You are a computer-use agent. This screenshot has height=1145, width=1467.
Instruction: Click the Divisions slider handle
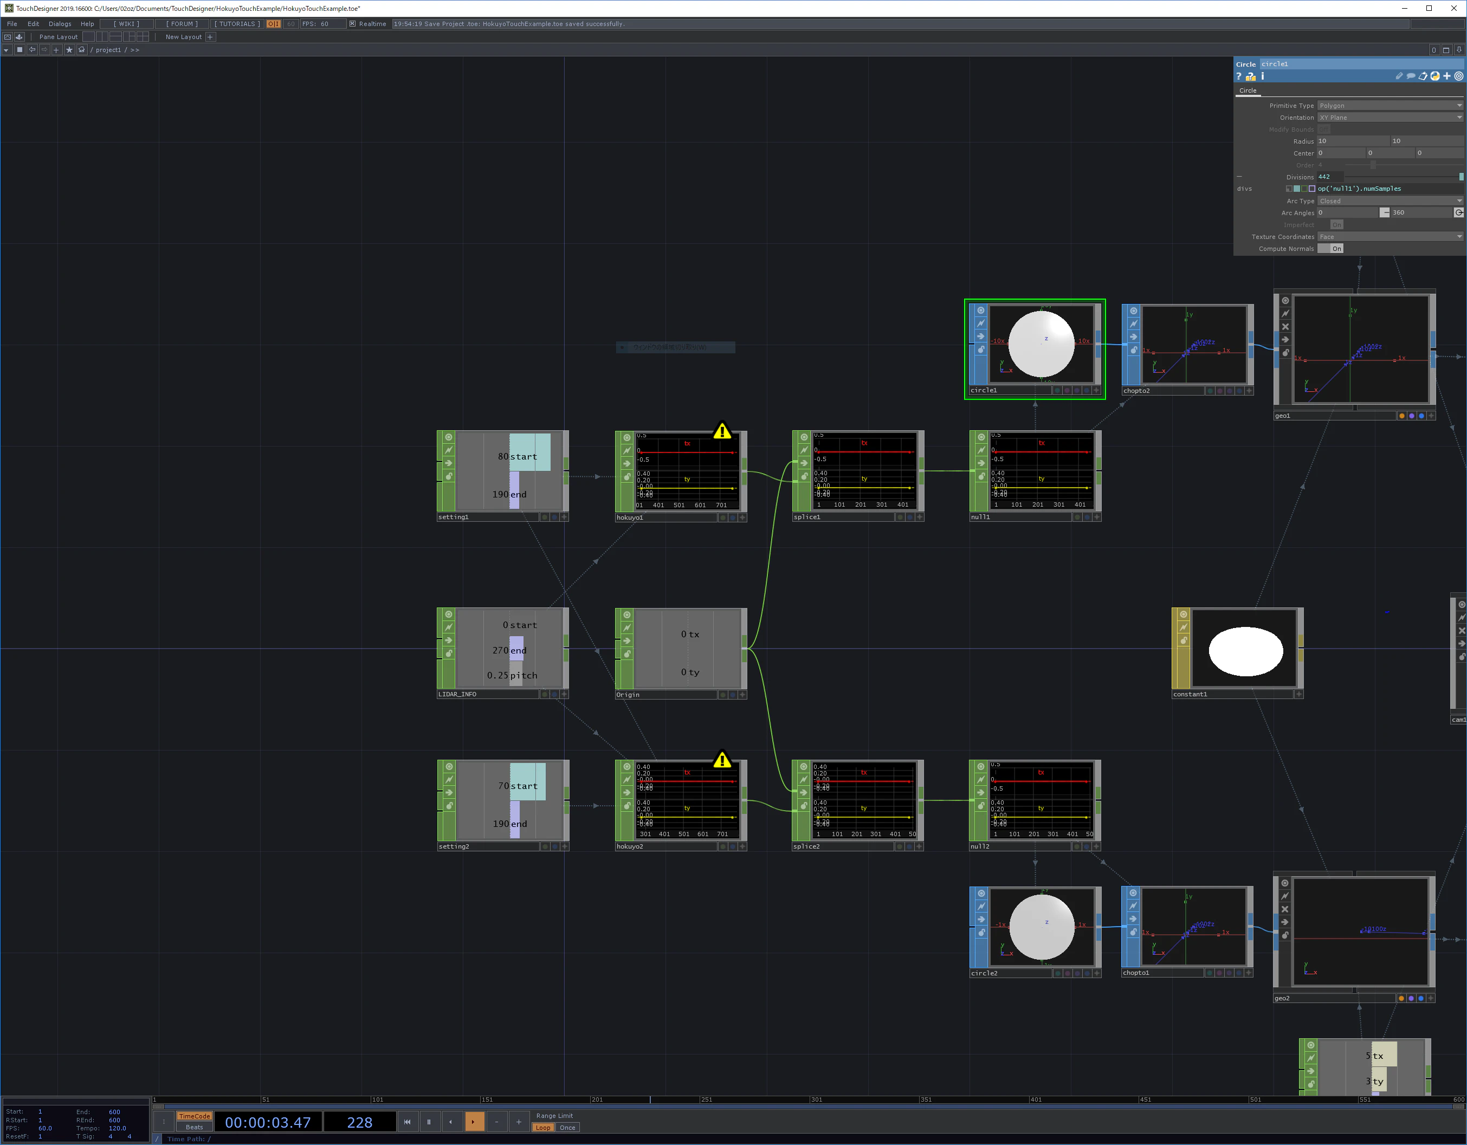point(1462,177)
